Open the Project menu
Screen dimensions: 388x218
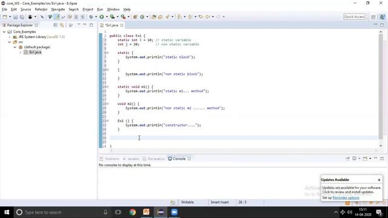point(87,10)
